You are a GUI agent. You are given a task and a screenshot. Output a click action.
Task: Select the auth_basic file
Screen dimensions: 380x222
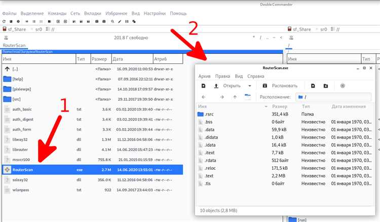pos(92,109)
